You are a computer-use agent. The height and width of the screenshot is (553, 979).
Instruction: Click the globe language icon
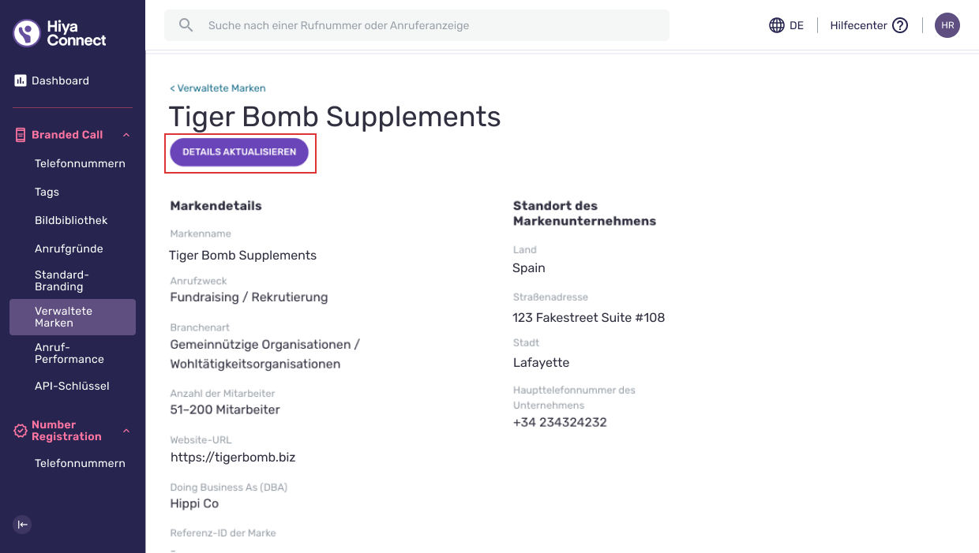[777, 25]
